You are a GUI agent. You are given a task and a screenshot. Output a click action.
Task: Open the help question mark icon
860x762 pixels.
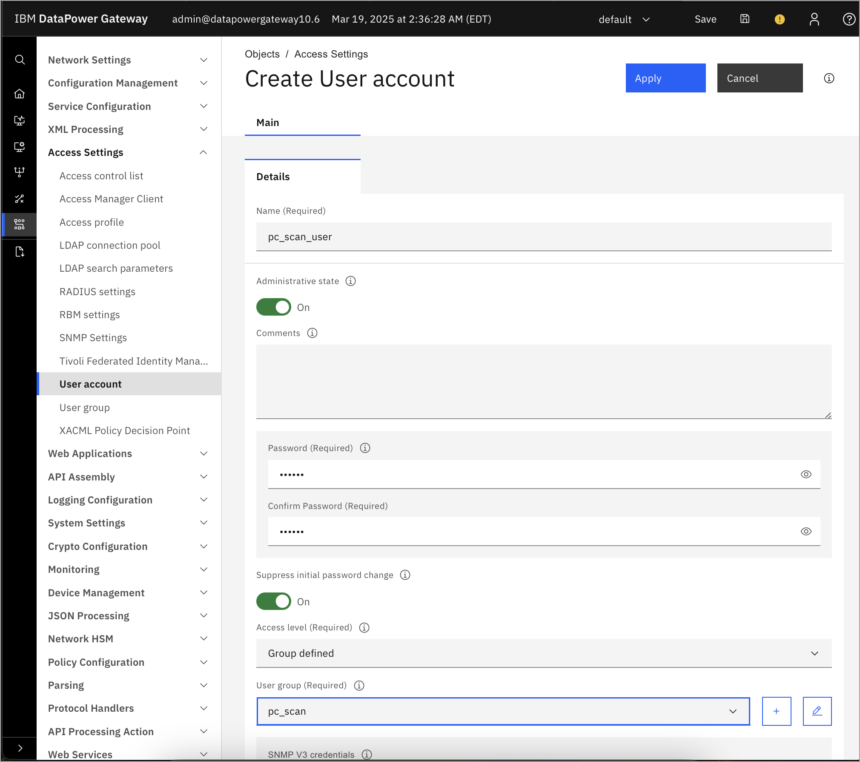click(849, 19)
